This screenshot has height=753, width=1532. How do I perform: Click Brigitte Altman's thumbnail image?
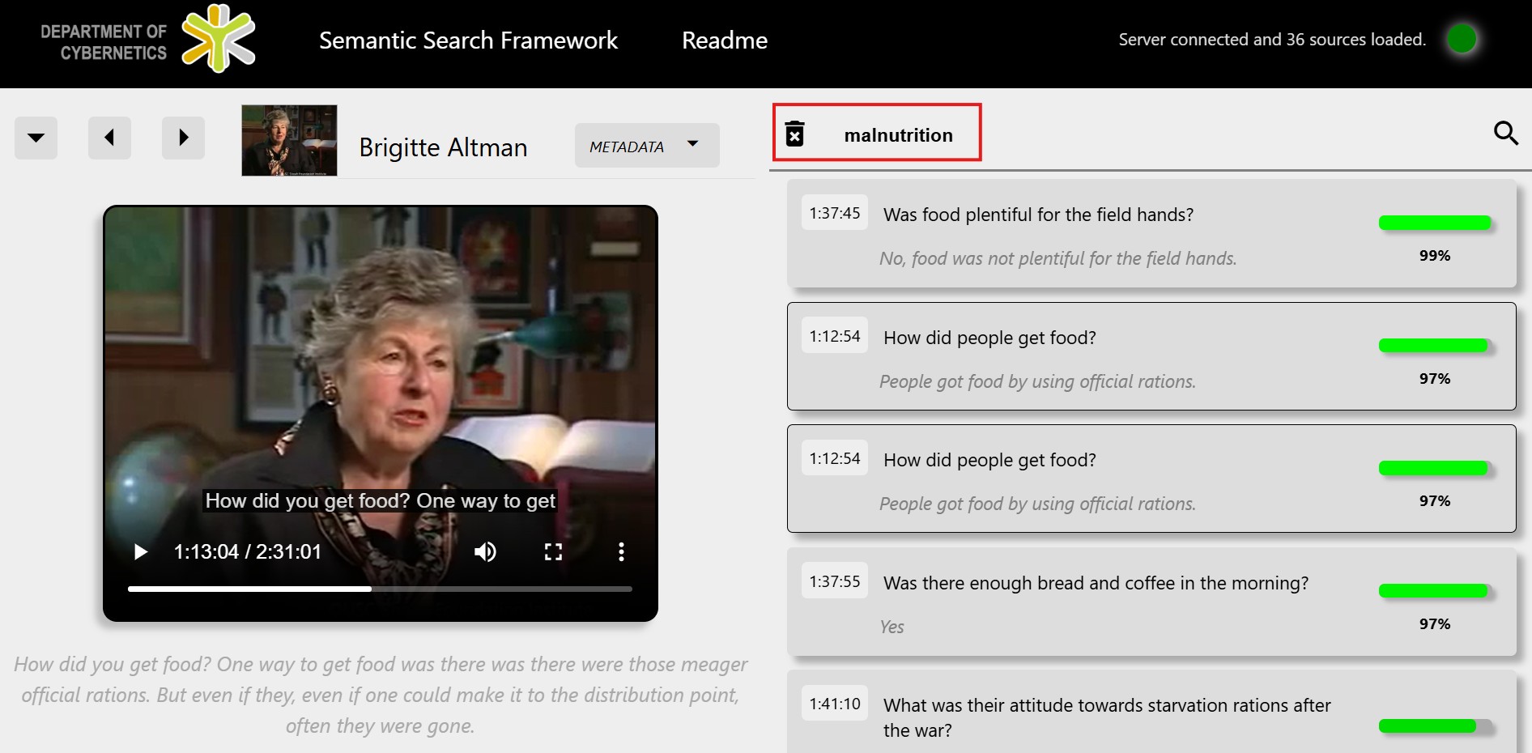(x=289, y=140)
